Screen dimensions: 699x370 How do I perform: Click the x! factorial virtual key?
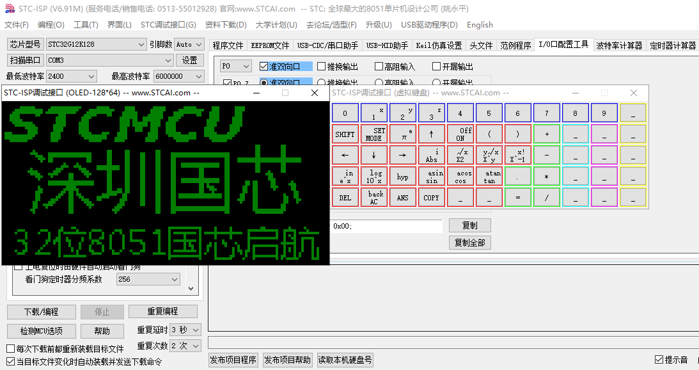click(x=517, y=155)
